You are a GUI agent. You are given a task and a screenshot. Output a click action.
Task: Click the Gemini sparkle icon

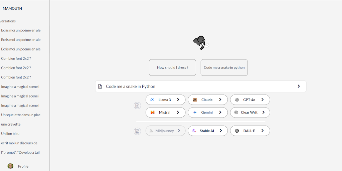tap(195, 113)
